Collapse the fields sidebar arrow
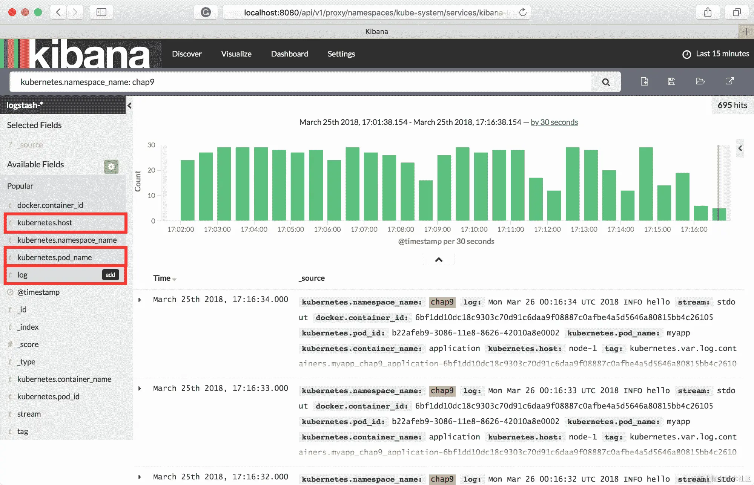The image size is (754, 485). tap(129, 106)
